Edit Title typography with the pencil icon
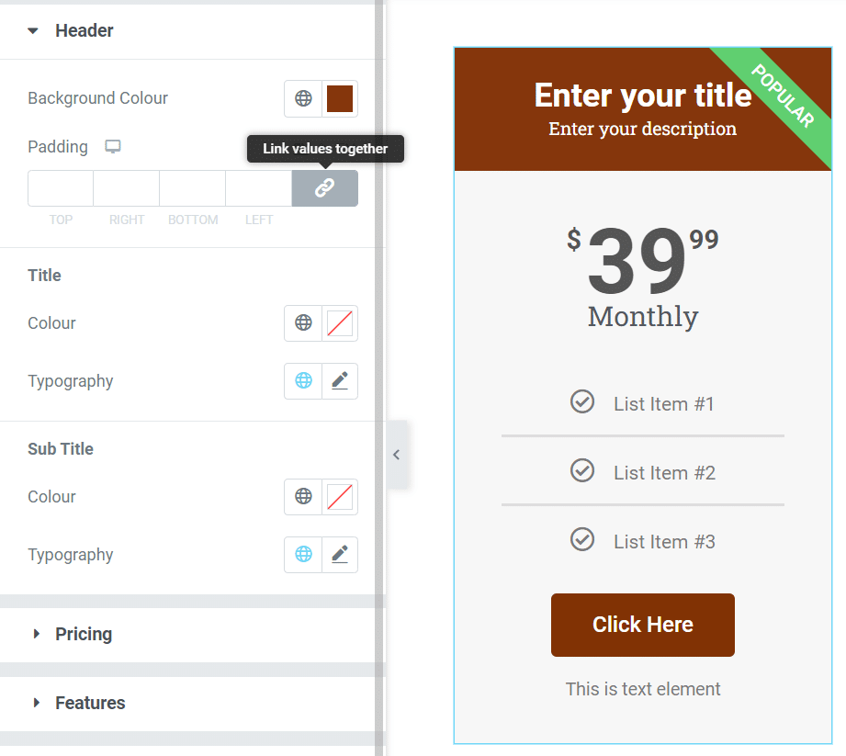This screenshot has height=756, width=846. [339, 380]
